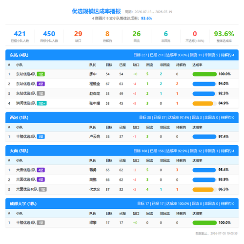Click the orange 8 待解约 stat
This screenshot has height=244, width=244.
tap(107, 36)
